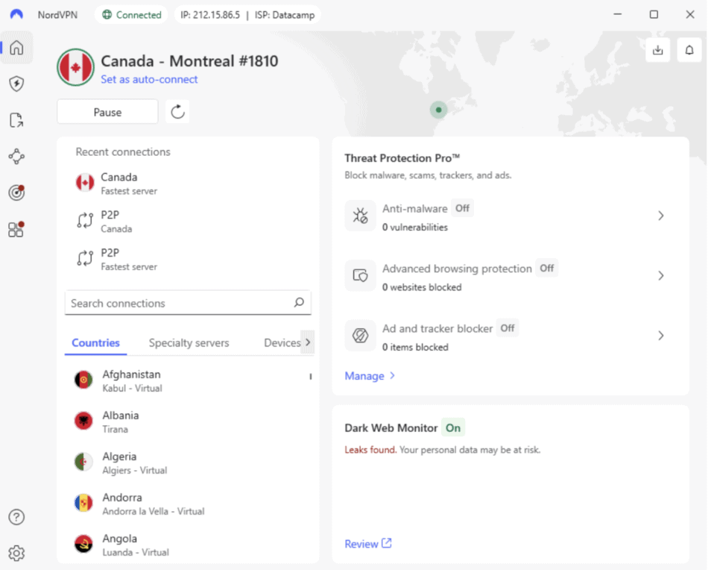The height and width of the screenshot is (570, 708).
Task: Toggle Advanced browsing protection Off status
Action: click(546, 268)
